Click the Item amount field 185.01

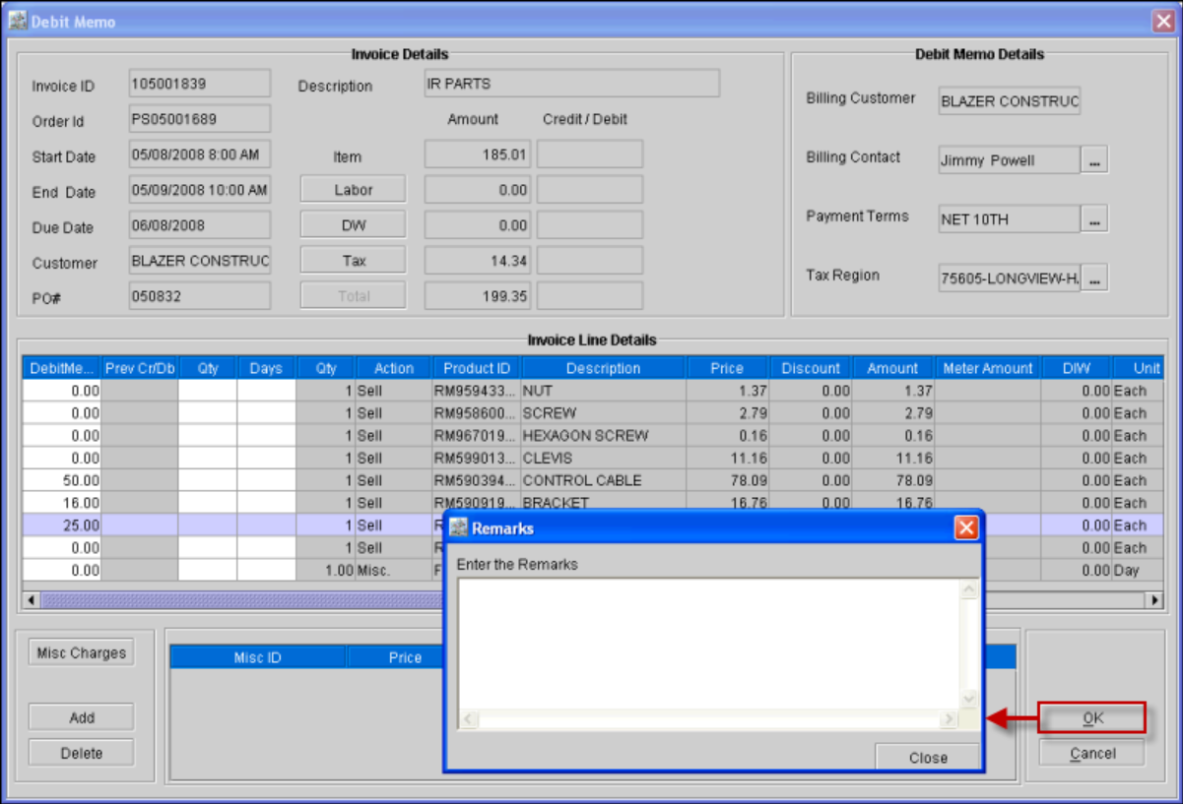[x=478, y=155]
